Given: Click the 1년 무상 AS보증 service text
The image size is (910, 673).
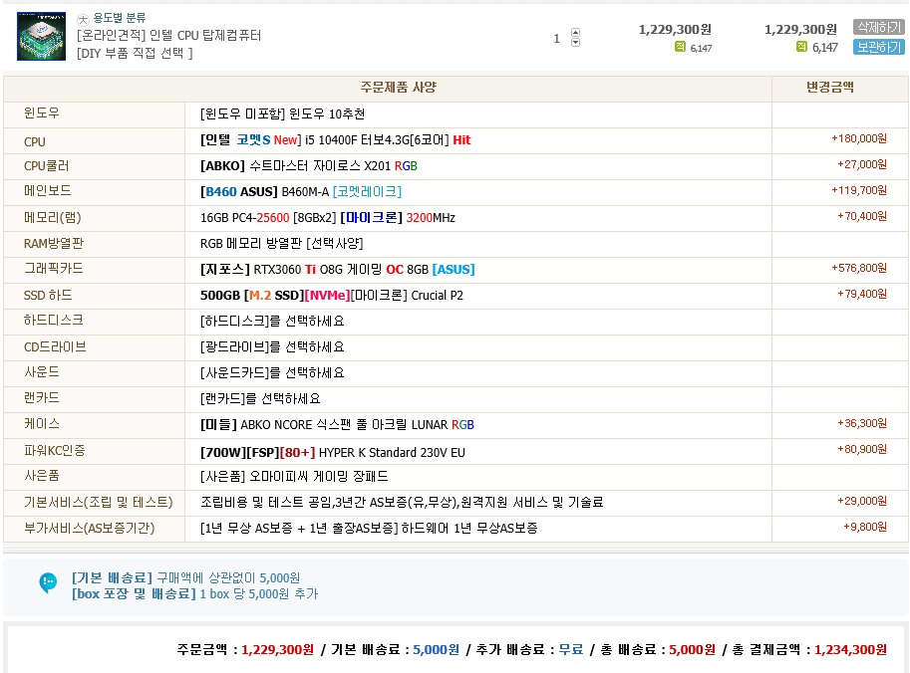Looking at the screenshot, I should (x=369, y=528).
